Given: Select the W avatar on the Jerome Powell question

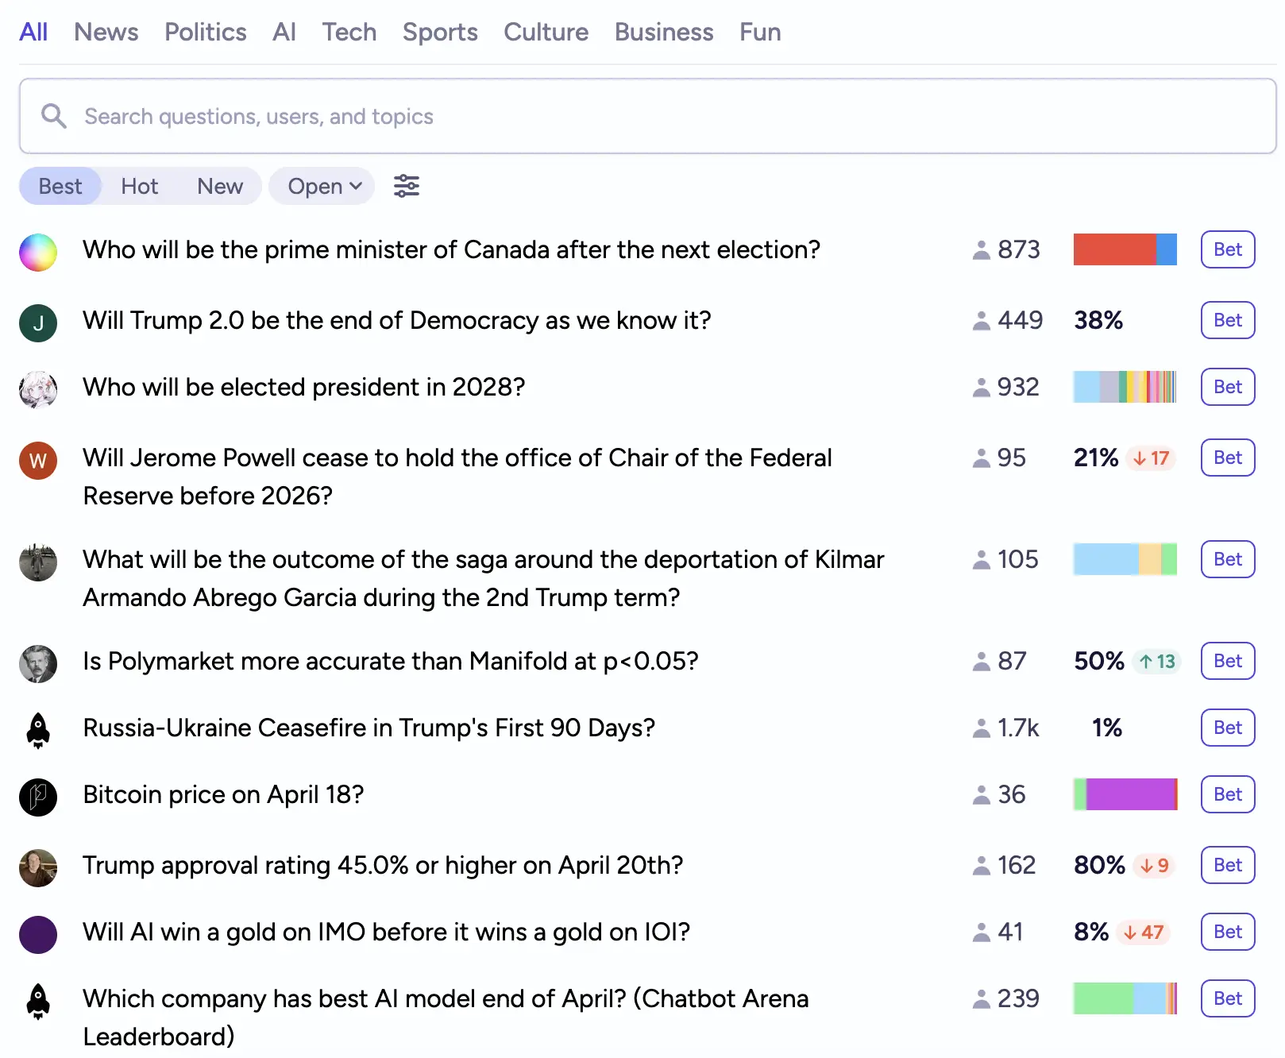Looking at the screenshot, I should (x=37, y=460).
